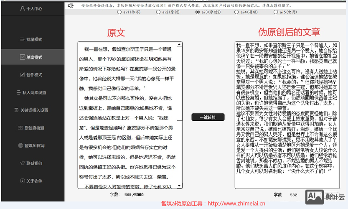This screenshot has height=209, width=348.
Task: Open 原创度检测 originality check icon
Action: click(20, 128)
